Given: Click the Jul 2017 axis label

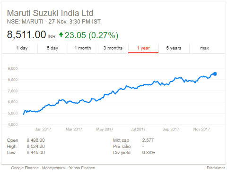Looking at the screenshot, I should point(138,129).
